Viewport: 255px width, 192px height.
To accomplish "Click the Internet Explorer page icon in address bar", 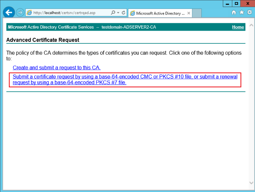I will 29,12.
